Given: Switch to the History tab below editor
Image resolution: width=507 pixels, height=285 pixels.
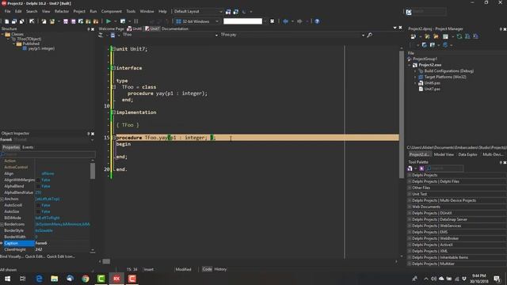Looking at the screenshot, I should point(220,269).
